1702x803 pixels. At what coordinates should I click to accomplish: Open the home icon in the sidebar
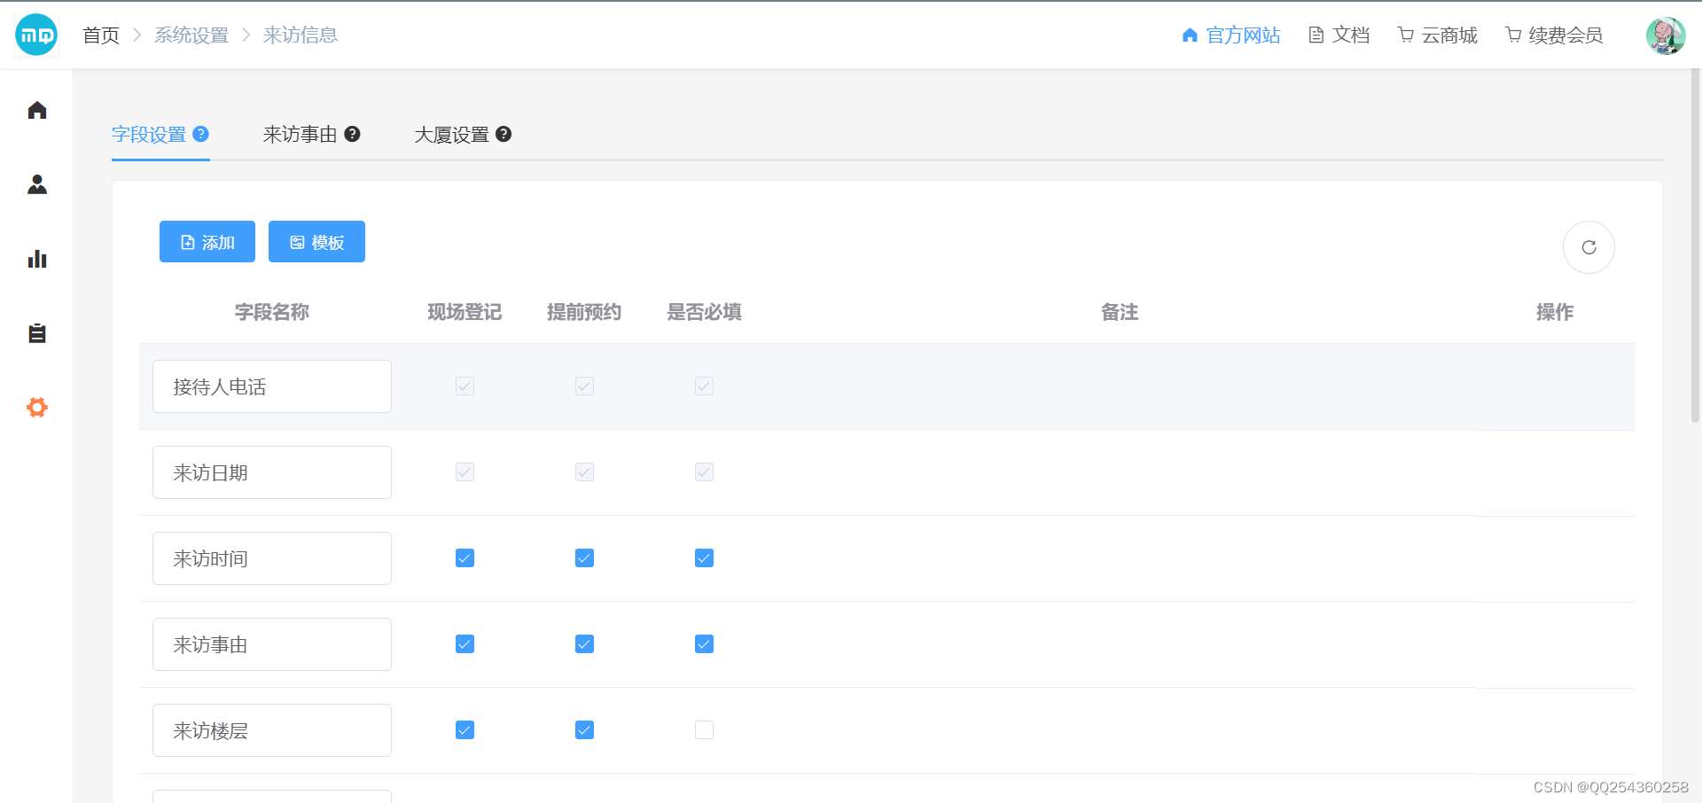point(37,110)
